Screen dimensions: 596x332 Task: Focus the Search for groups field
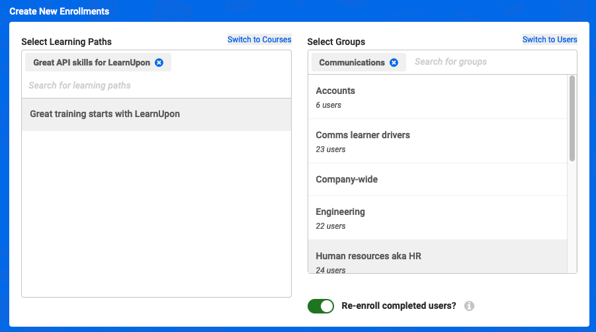pyautogui.click(x=492, y=62)
